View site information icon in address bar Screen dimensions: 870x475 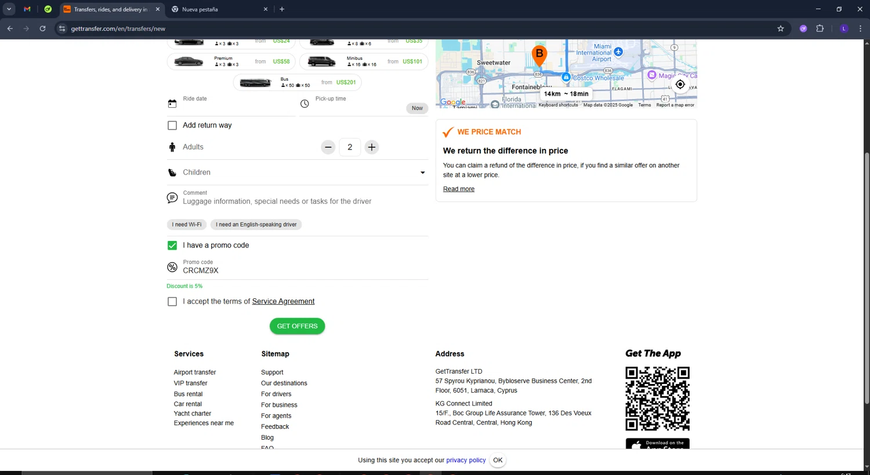[62, 28]
